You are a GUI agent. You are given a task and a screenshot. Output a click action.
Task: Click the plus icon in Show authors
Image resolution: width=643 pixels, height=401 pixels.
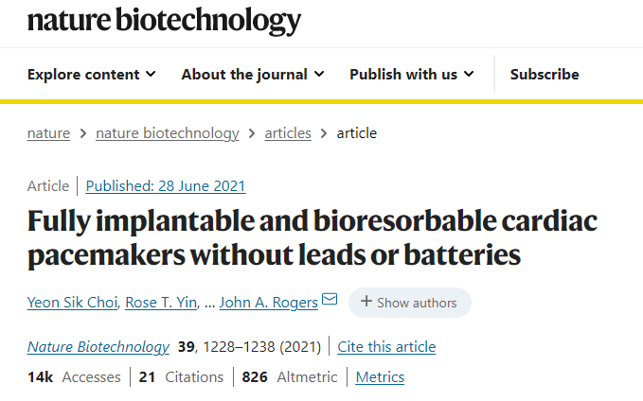(366, 302)
